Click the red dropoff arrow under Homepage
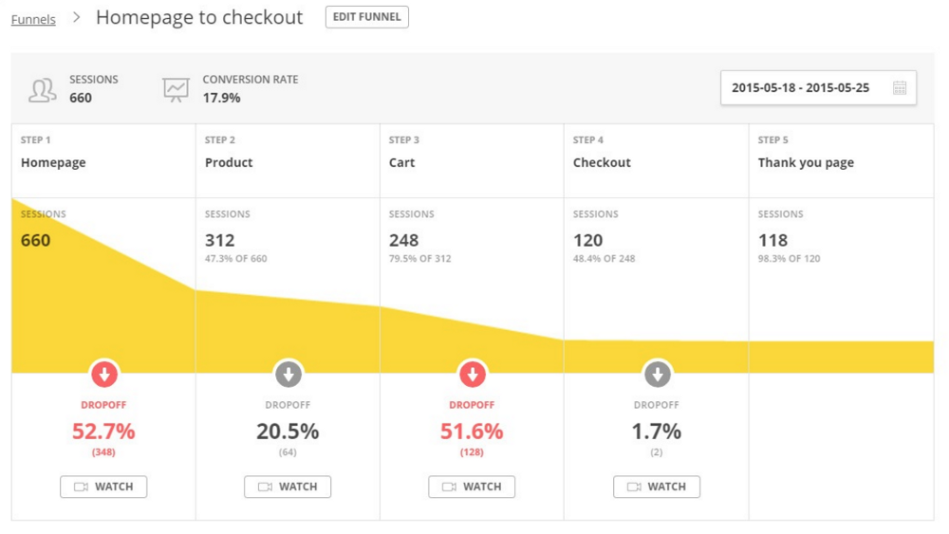Viewport: 949px width, 534px height. (x=104, y=374)
